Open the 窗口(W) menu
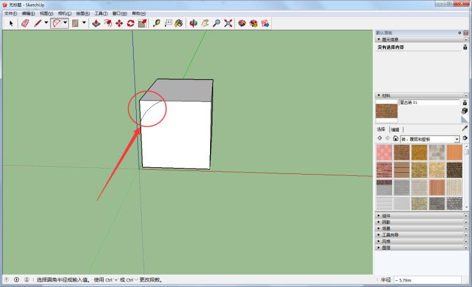Viewport: 472px width, 287px height. point(120,13)
